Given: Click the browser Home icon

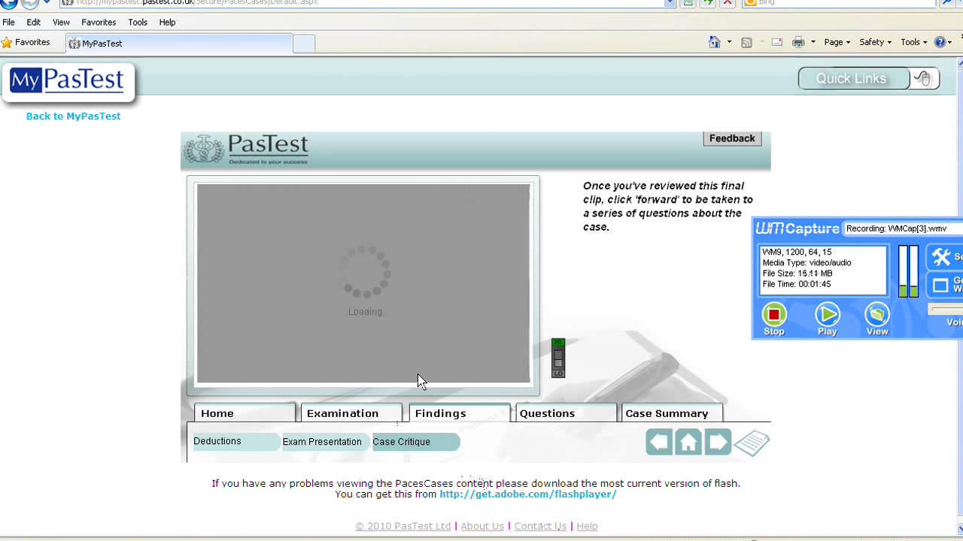Looking at the screenshot, I should (x=715, y=42).
